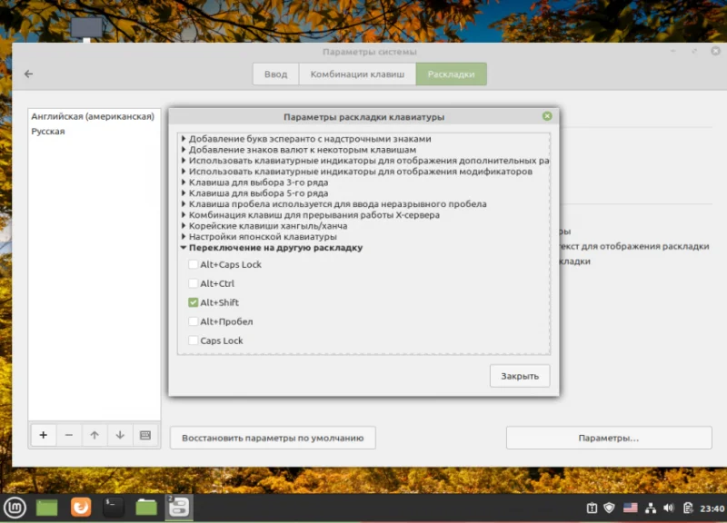Launch Firefox from the panel

coord(81,507)
